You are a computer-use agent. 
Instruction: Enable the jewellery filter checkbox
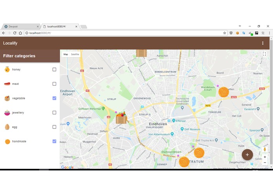(54, 113)
